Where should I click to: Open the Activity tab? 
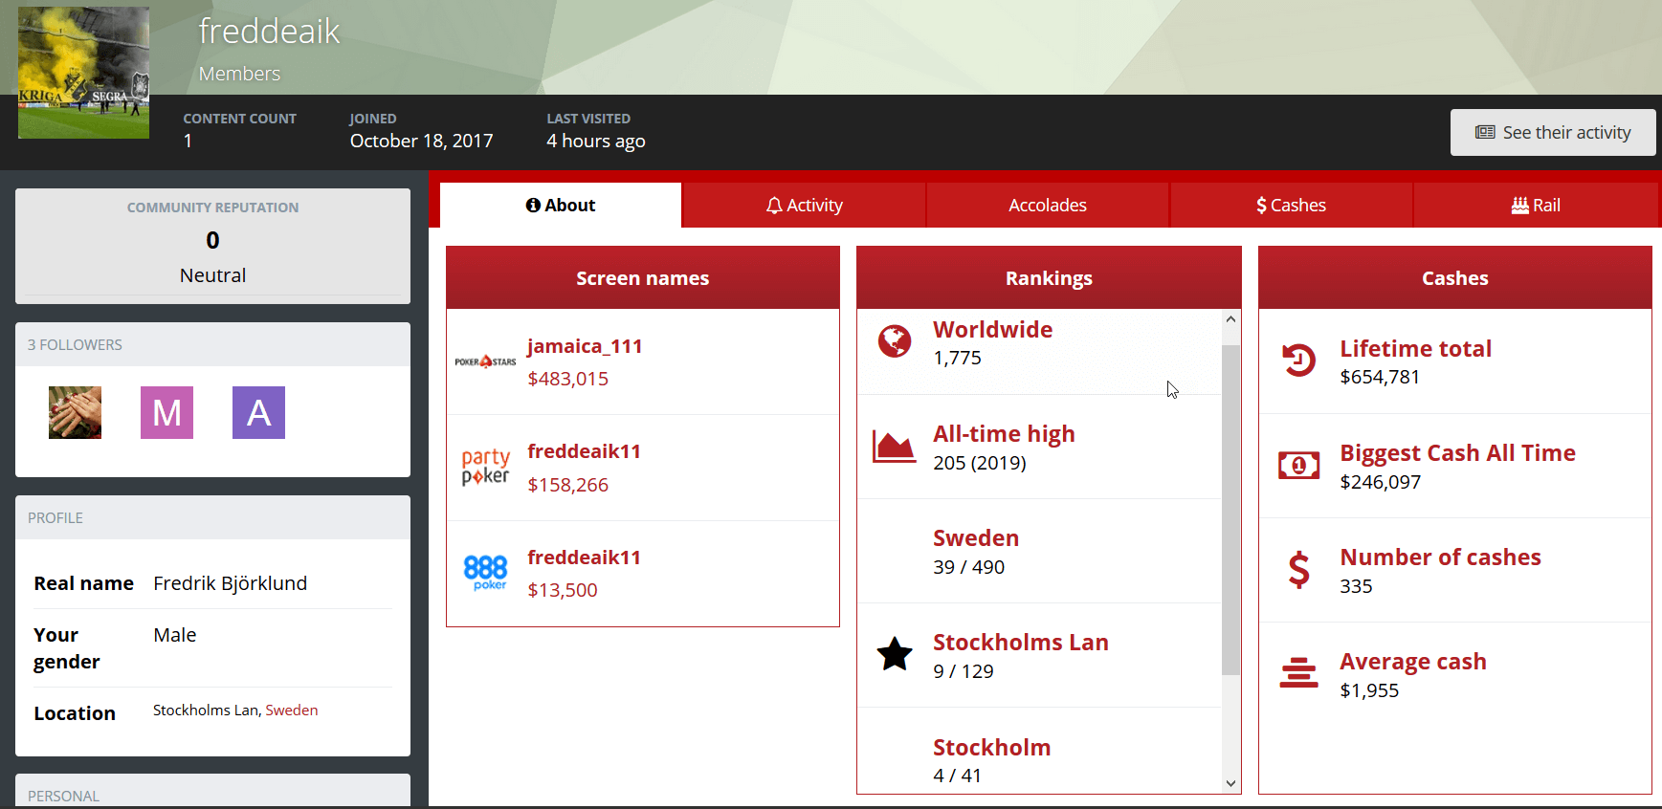(x=804, y=206)
